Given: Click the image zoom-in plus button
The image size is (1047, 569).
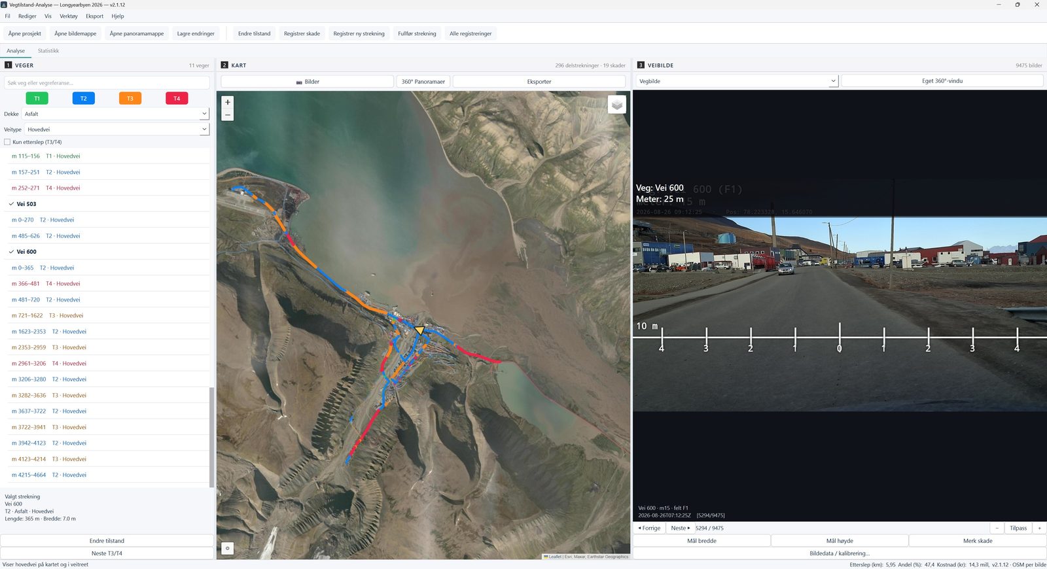Looking at the screenshot, I should [1039, 528].
